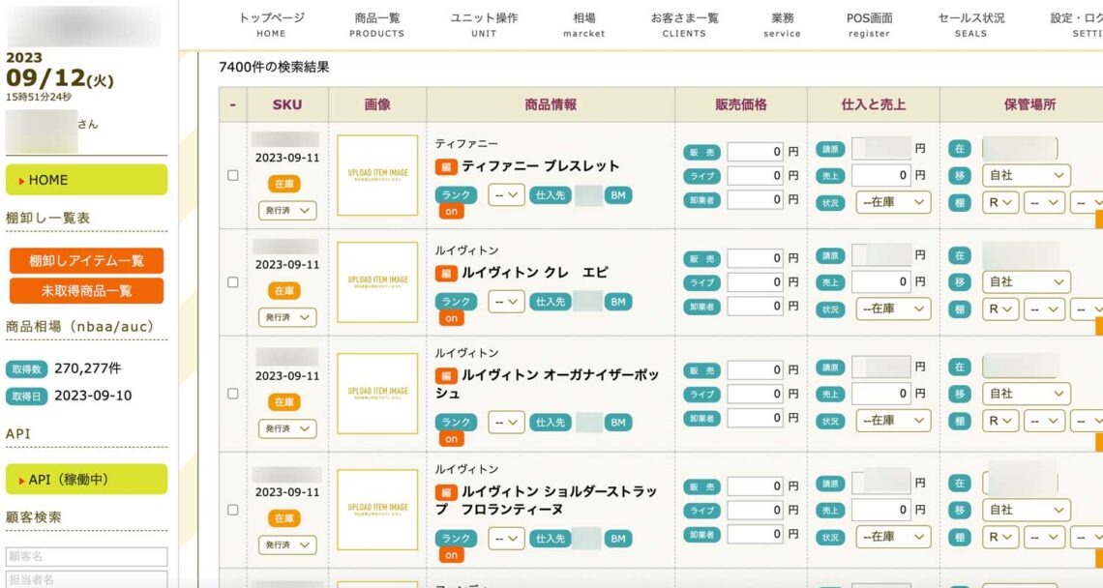1103x588 pixels.
Task: Open the 自社 location dropdown for ティファニー ブレスレット
Action: (1027, 176)
